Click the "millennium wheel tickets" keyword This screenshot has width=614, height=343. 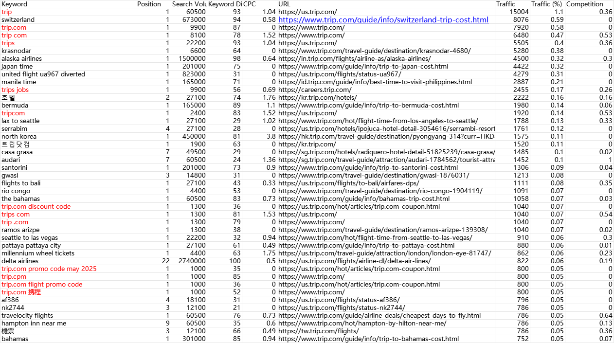coord(38,253)
